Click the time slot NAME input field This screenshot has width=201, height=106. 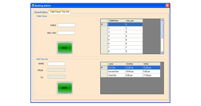point(57,64)
